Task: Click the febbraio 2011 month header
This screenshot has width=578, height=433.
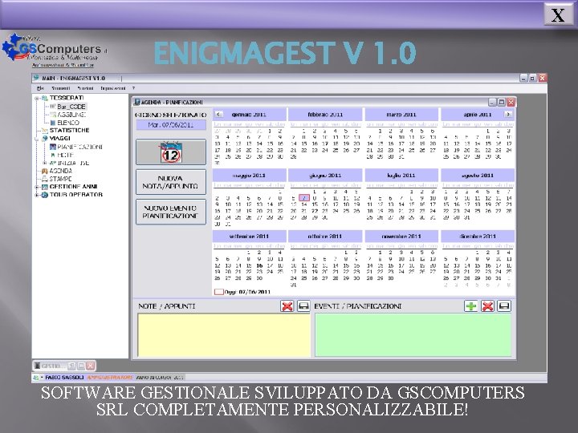Action: coord(325,115)
